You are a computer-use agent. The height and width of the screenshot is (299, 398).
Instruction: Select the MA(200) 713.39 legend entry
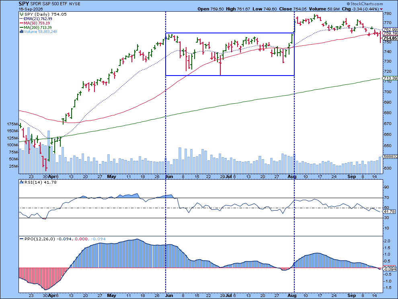(x=38, y=27)
